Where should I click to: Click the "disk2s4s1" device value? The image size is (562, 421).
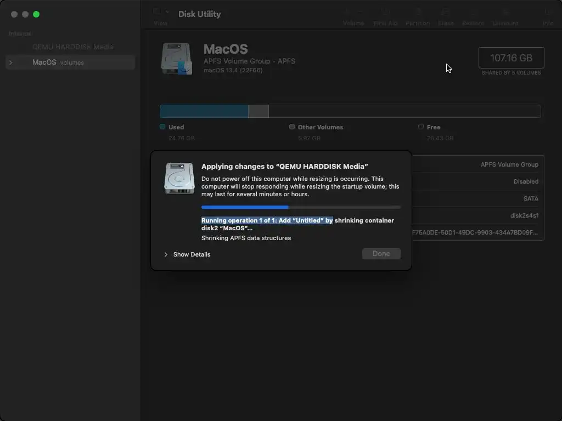[x=524, y=215]
